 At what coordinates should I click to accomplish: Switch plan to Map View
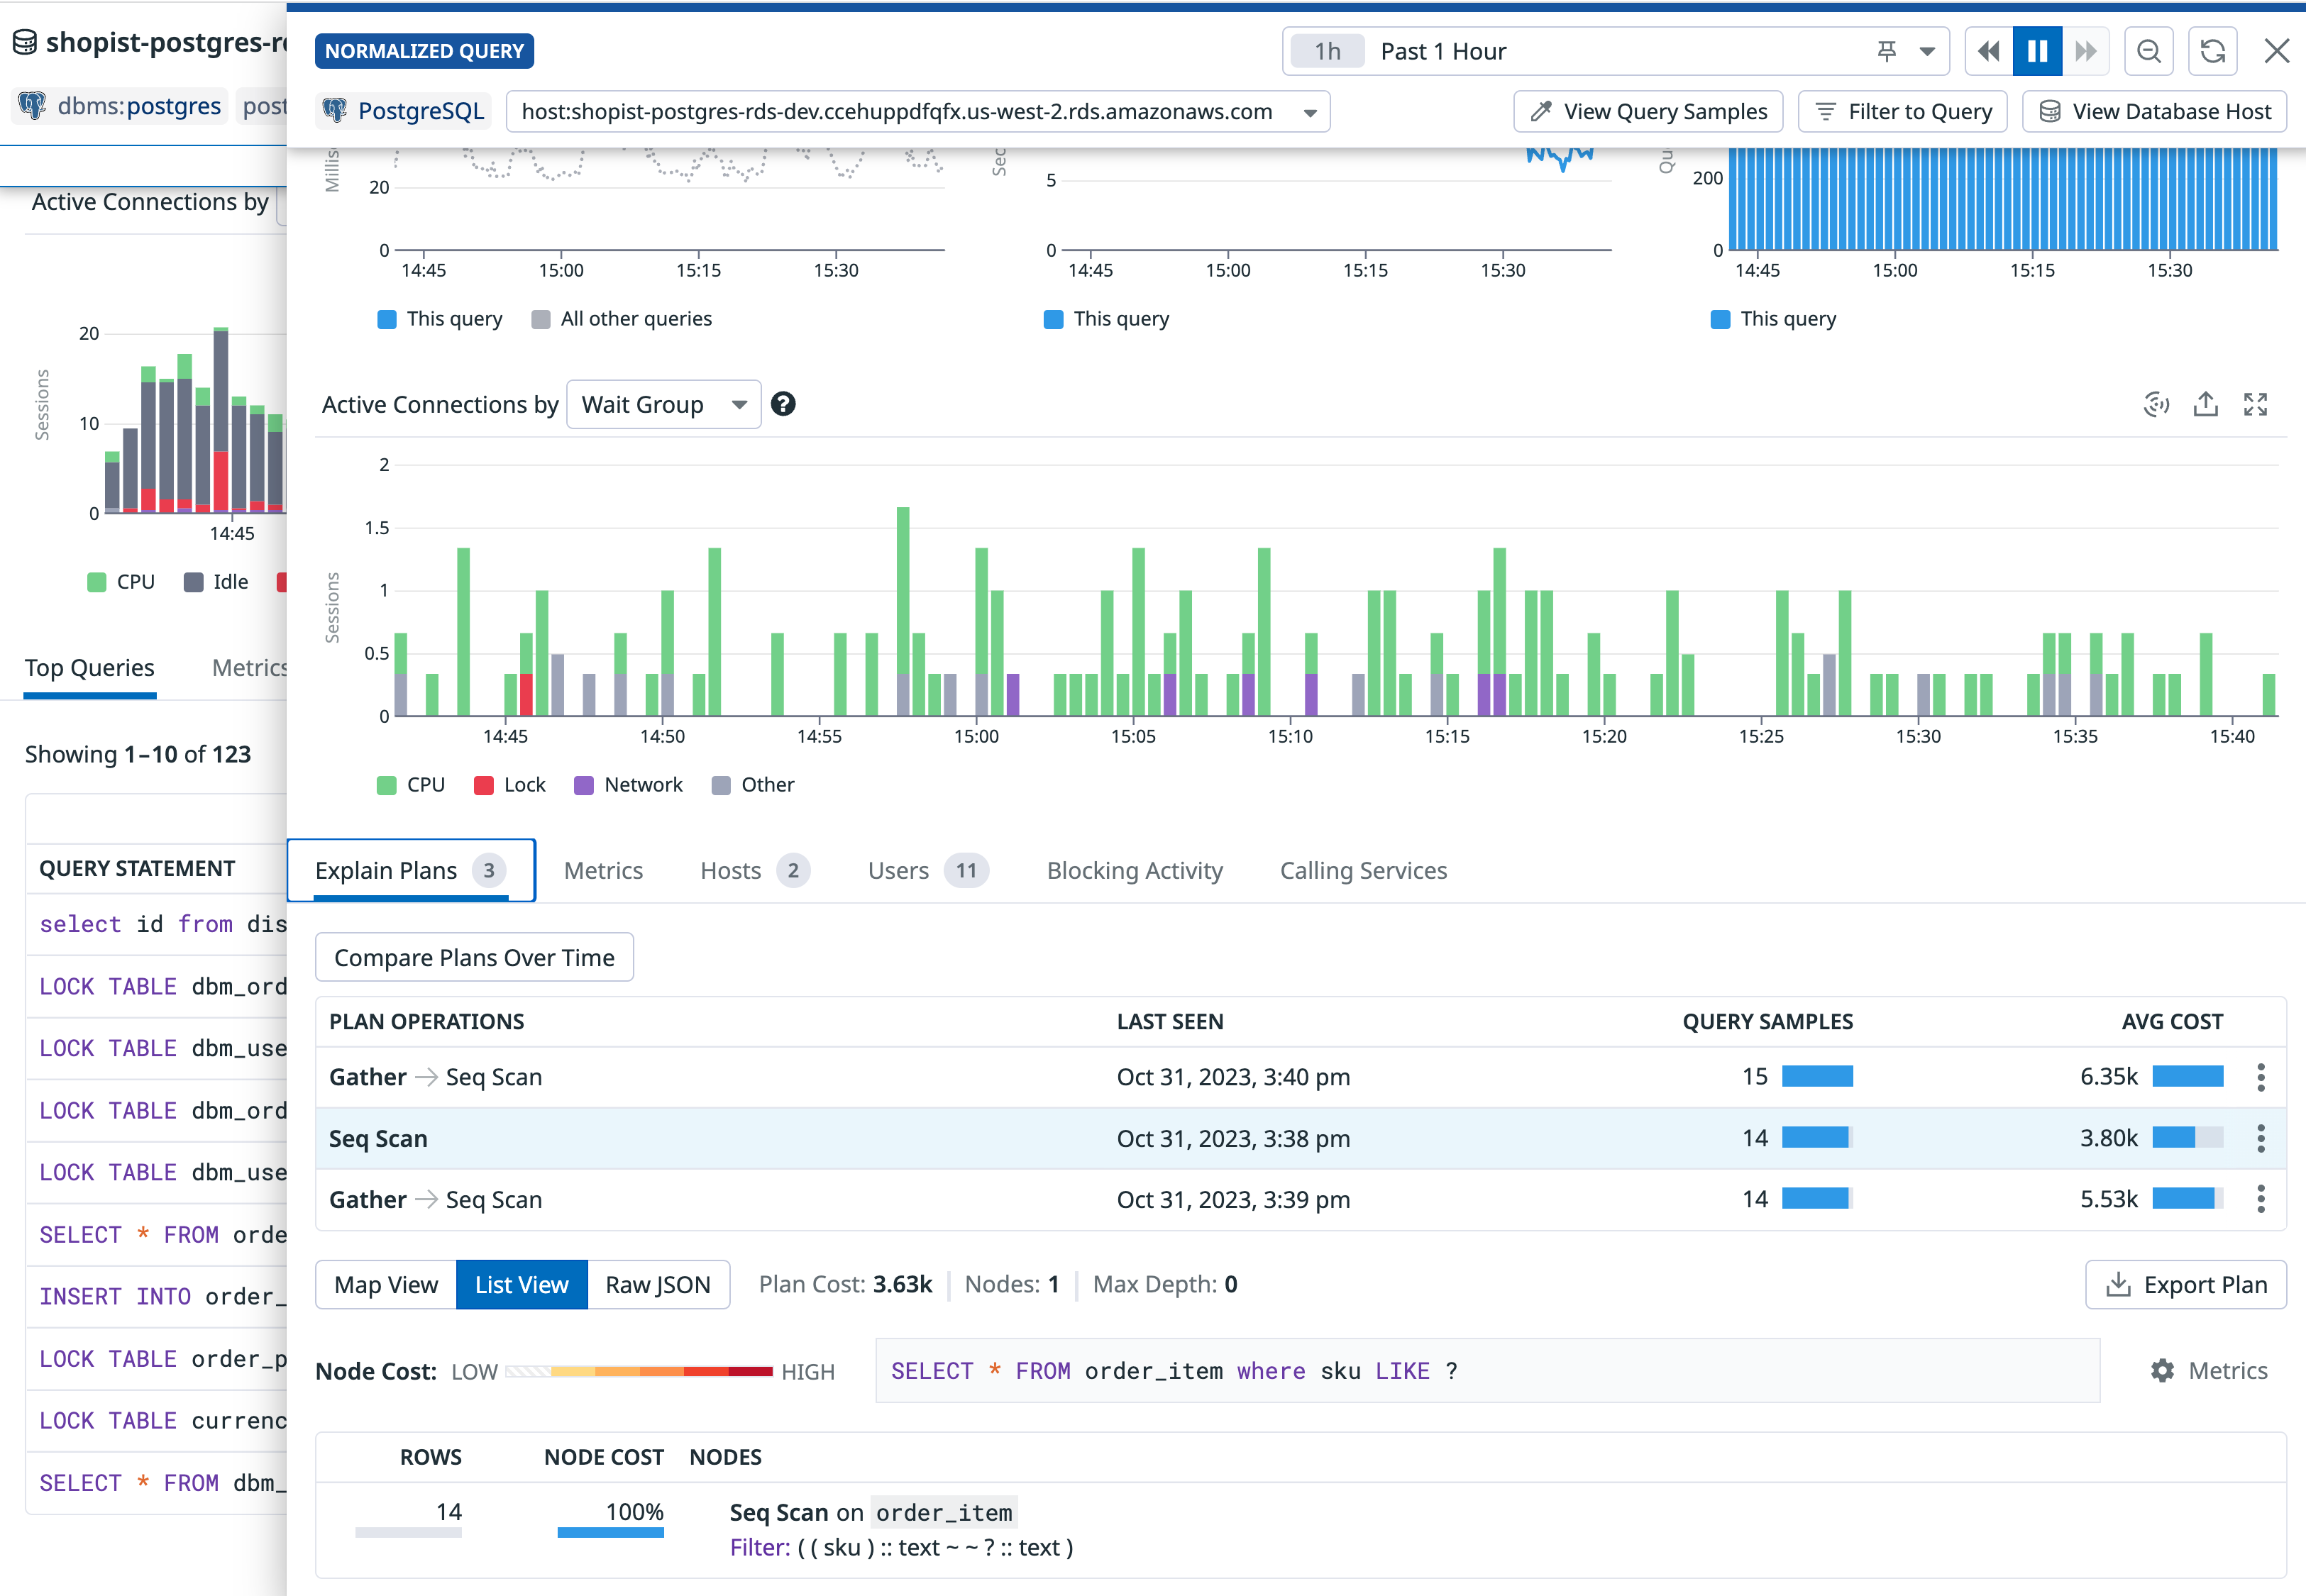point(386,1285)
